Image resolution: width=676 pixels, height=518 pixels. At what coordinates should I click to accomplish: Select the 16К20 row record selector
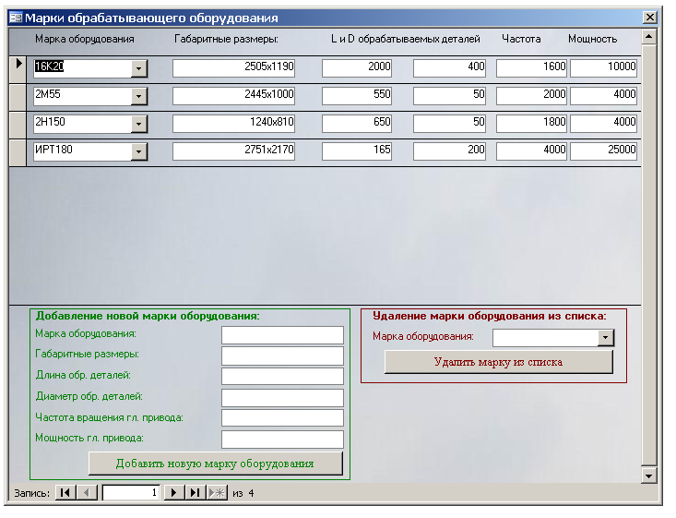pos(18,69)
